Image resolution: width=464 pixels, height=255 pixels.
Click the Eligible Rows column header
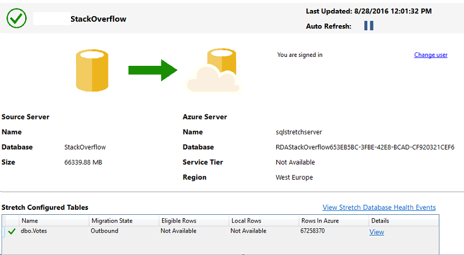178,221
